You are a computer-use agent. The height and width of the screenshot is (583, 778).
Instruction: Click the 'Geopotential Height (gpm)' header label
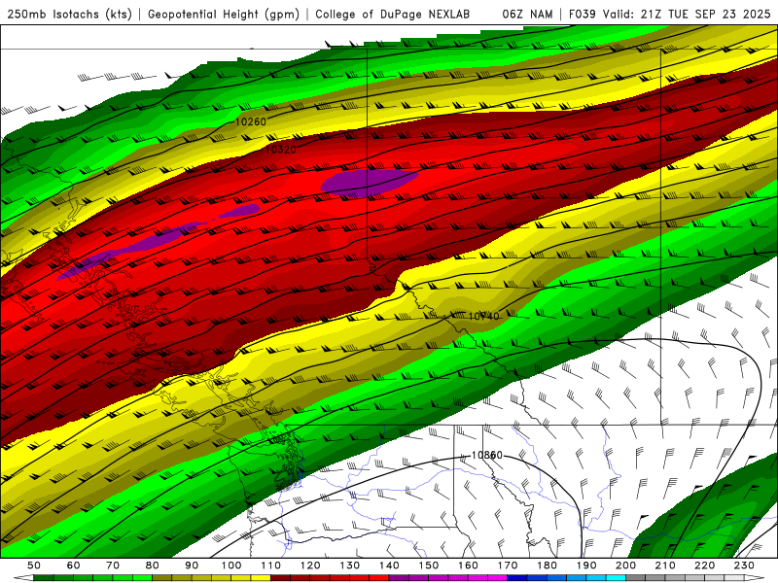tap(224, 15)
